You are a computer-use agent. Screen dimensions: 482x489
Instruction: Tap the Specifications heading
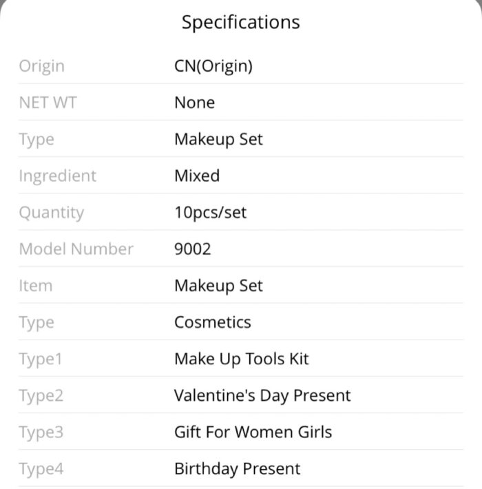tap(241, 23)
